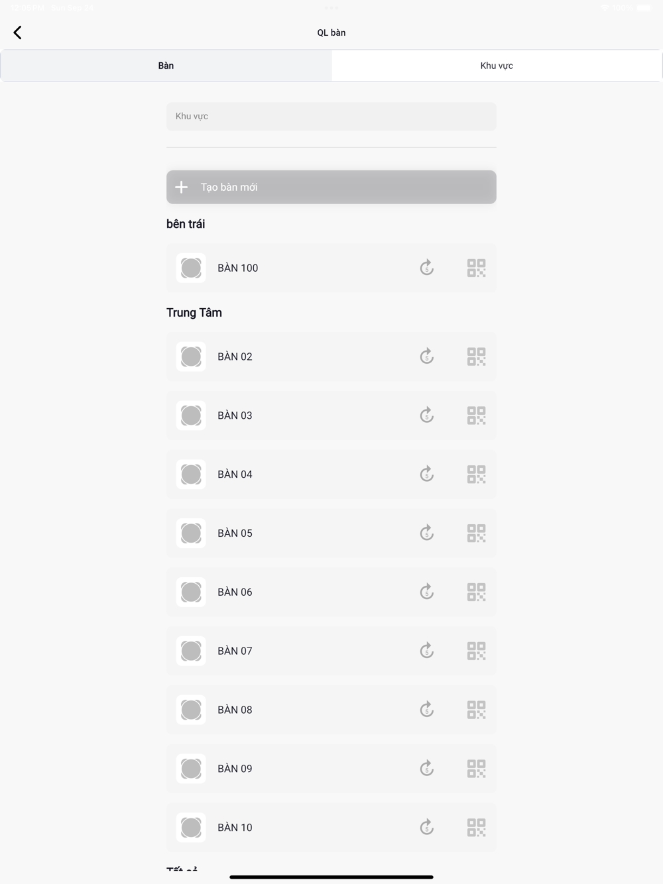
Task: Tap refresh icon on BÀN 08 row
Action: click(x=426, y=710)
